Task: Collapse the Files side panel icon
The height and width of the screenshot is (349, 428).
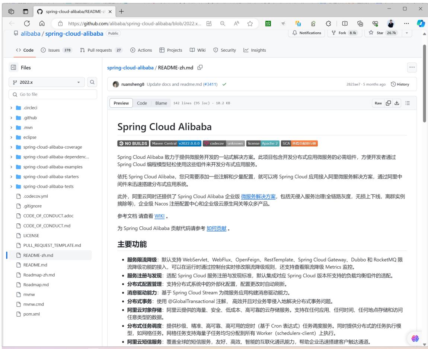Action: 13,67
